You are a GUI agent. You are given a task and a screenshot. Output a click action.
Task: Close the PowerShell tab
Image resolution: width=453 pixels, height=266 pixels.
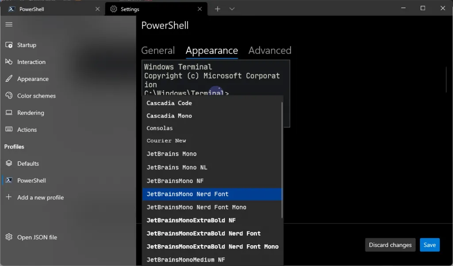(x=97, y=9)
